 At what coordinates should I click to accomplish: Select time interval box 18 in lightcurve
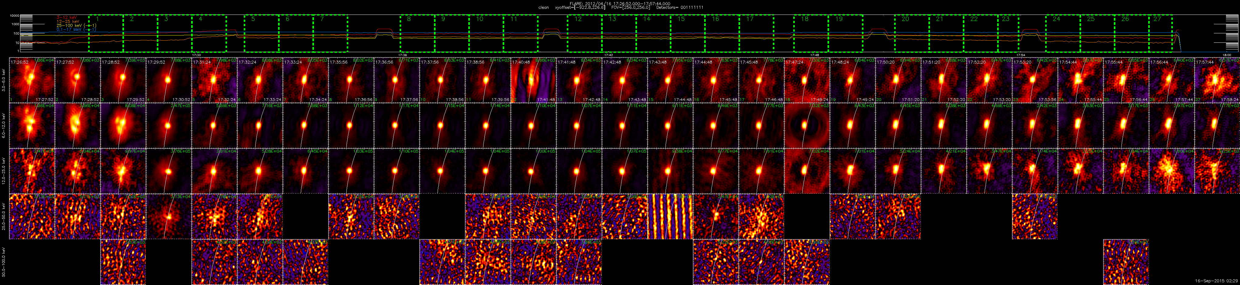pyautogui.click(x=811, y=33)
